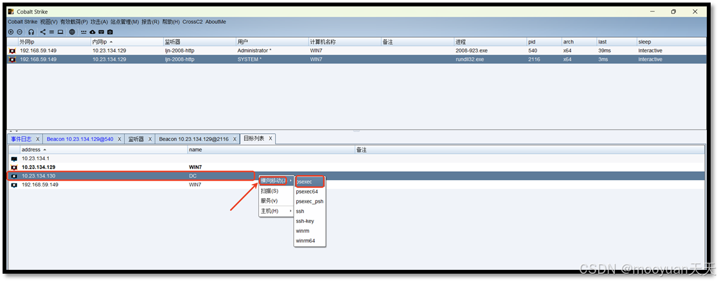Show targets via the laptop icon

pyautogui.click(x=60, y=32)
